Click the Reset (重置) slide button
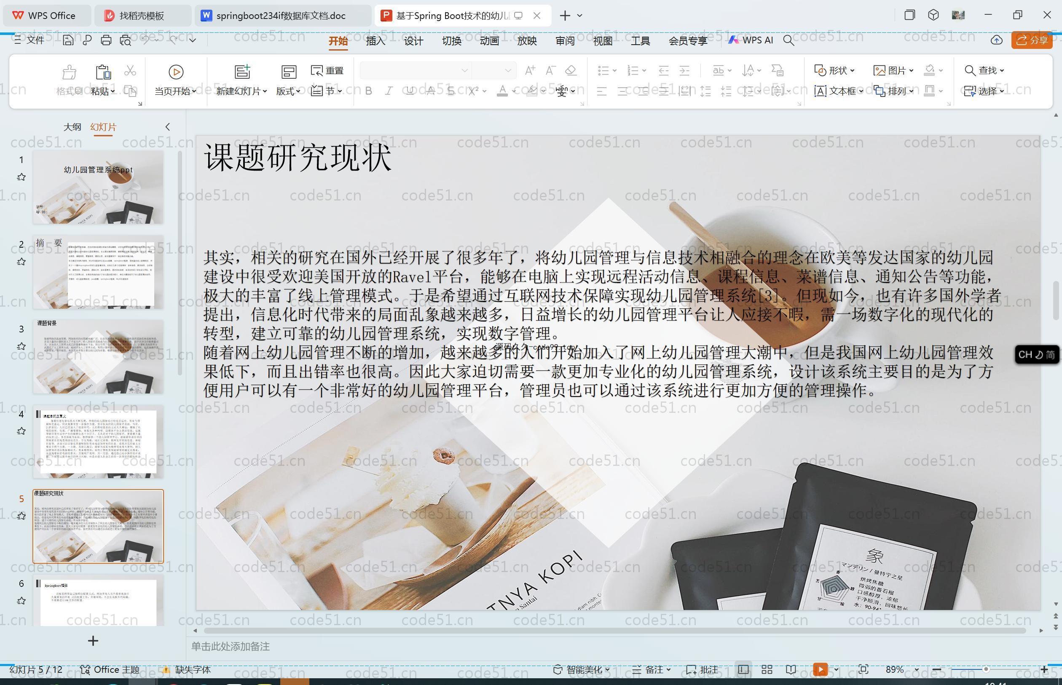Screen dimensions: 1062x685 coord(327,71)
